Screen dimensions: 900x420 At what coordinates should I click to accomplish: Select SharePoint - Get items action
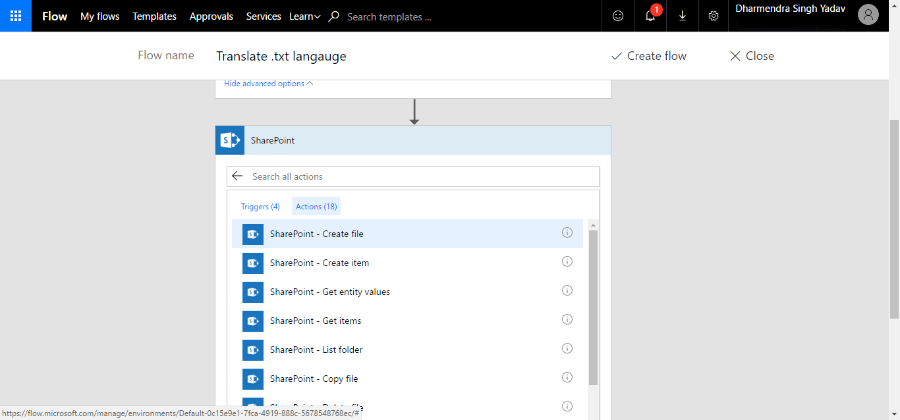[407, 321]
